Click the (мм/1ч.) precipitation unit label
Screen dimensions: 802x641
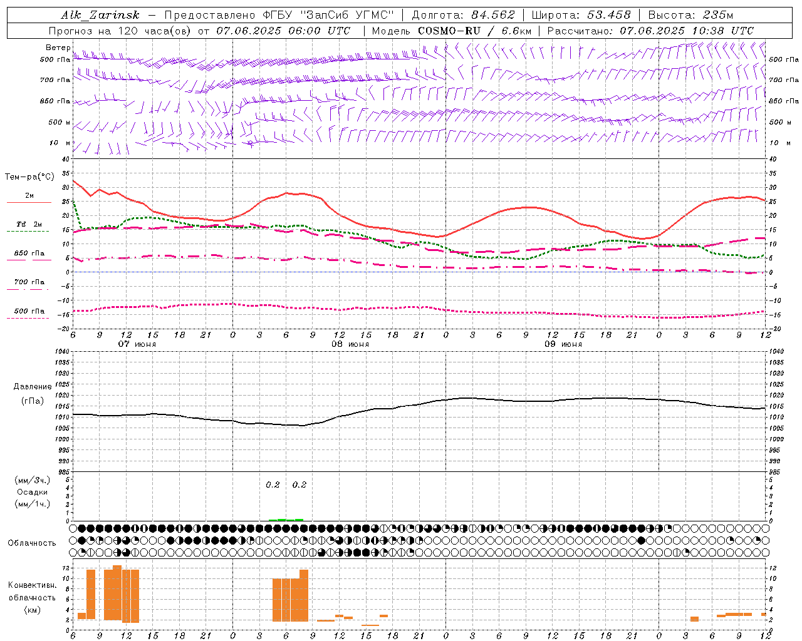(x=33, y=504)
